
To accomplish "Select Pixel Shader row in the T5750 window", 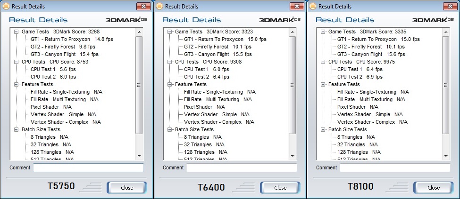I will pyautogui.click(x=51, y=107).
